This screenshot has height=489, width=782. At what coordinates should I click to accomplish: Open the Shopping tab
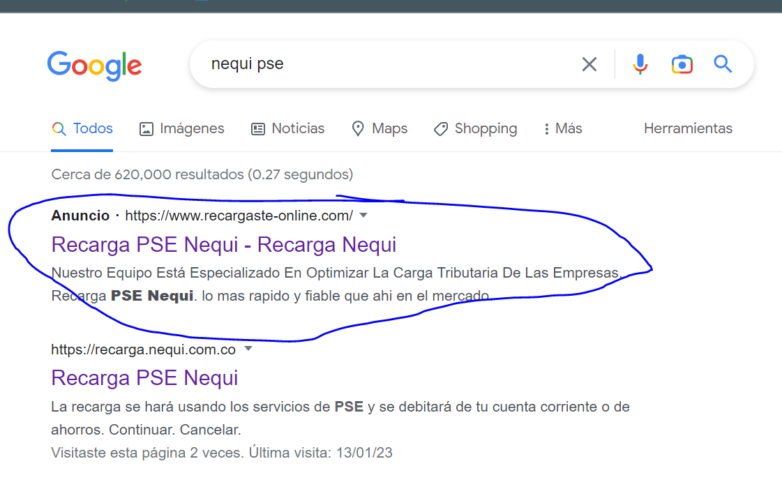pos(475,128)
